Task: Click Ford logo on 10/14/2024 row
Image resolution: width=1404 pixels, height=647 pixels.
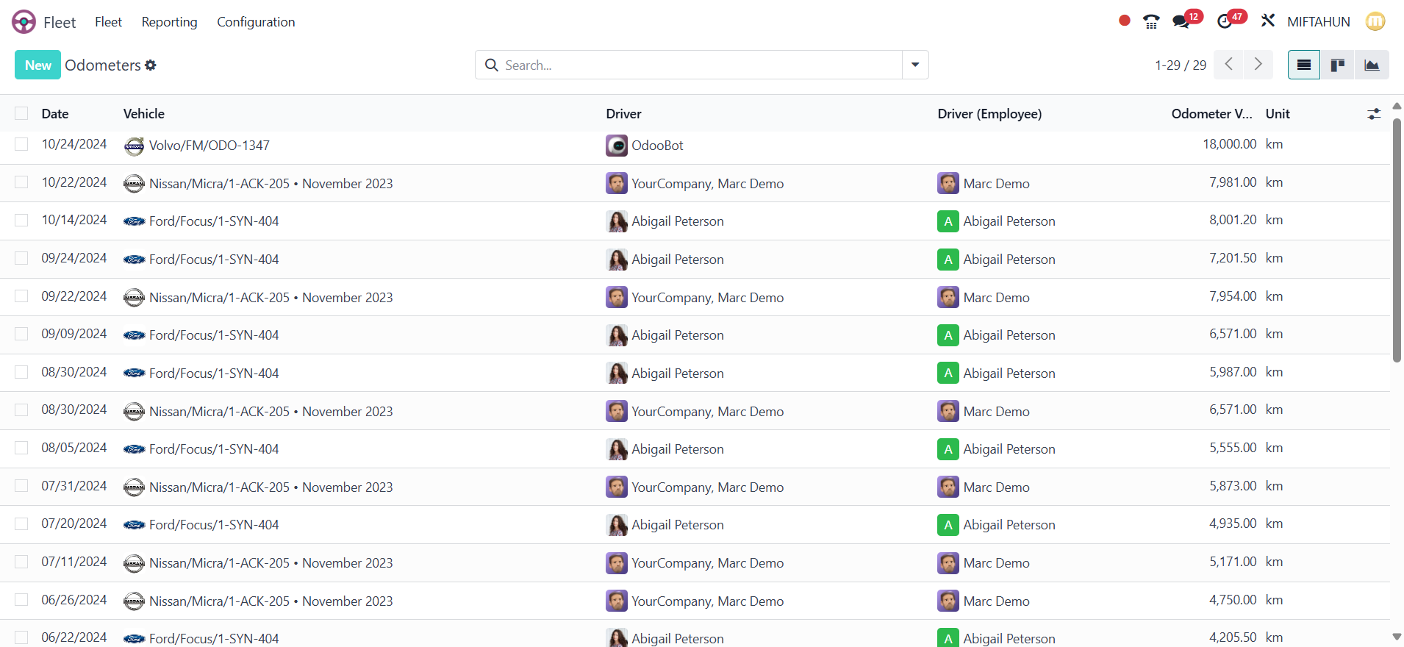Action: tap(134, 221)
